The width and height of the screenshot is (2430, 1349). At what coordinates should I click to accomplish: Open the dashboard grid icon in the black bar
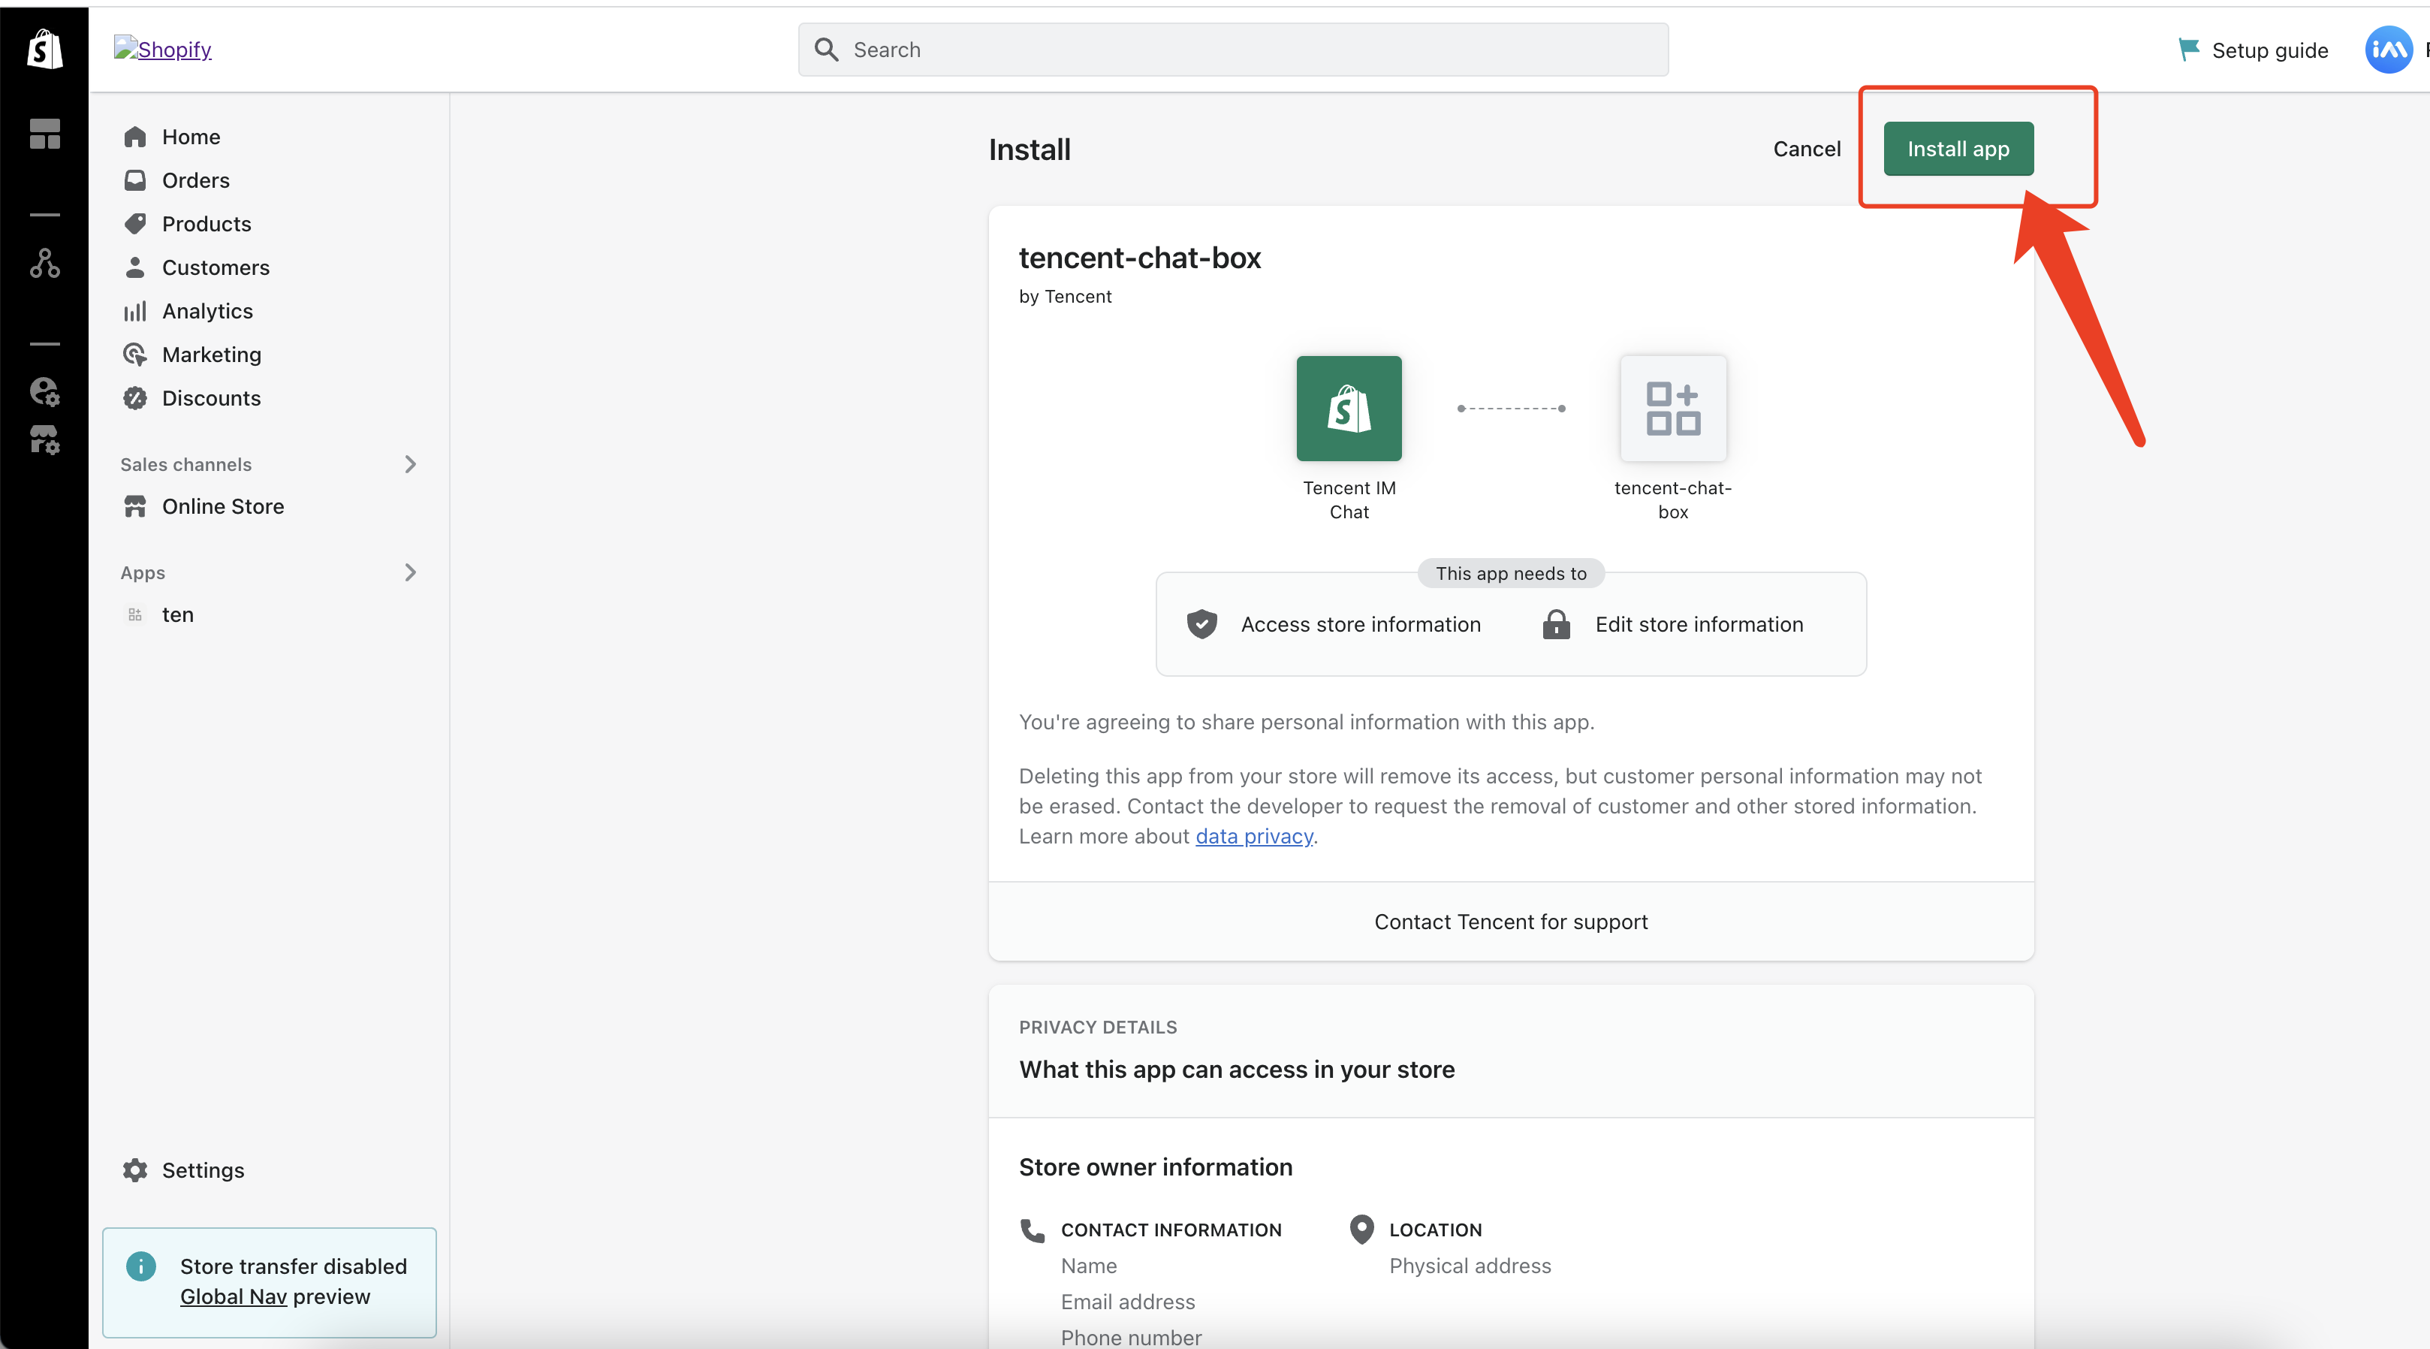click(44, 134)
